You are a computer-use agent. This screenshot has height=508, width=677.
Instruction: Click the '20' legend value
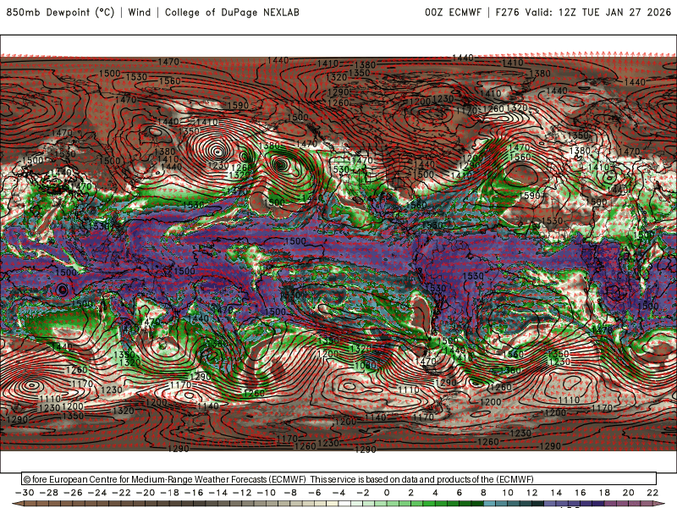629,493
